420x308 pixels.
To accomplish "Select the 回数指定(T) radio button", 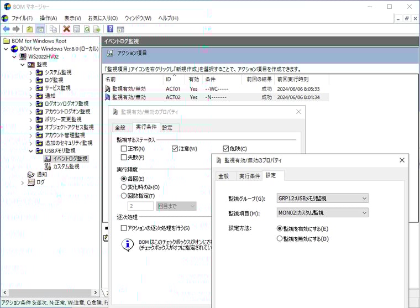I will tap(124, 196).
